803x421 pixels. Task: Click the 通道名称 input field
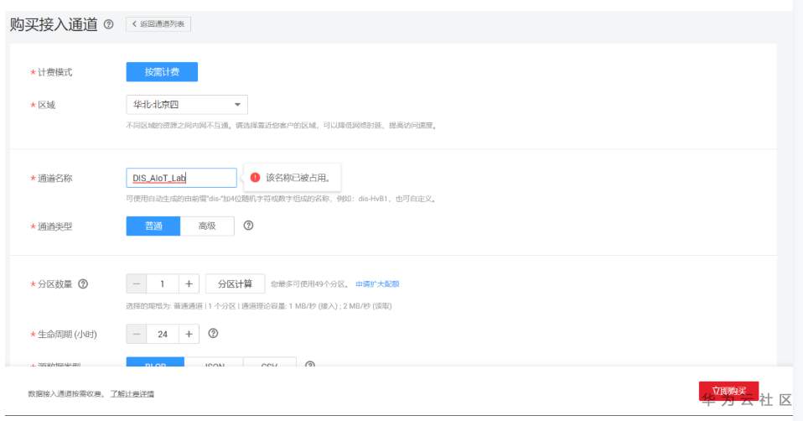pyautogui.click(x=181, y=178)
